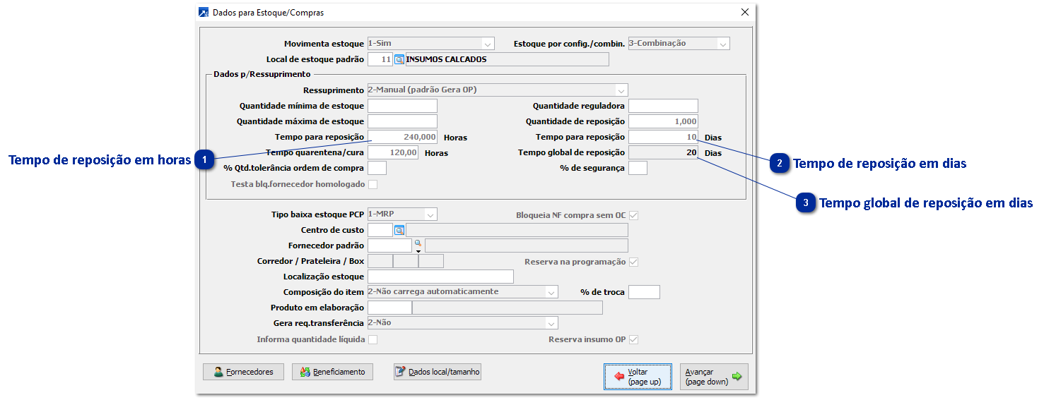Toggle Testa blq.fornecedor homologado checkbox
The width and height of the screenshot is (1044, 400).
pyautogui.click(x=373, y=185)
